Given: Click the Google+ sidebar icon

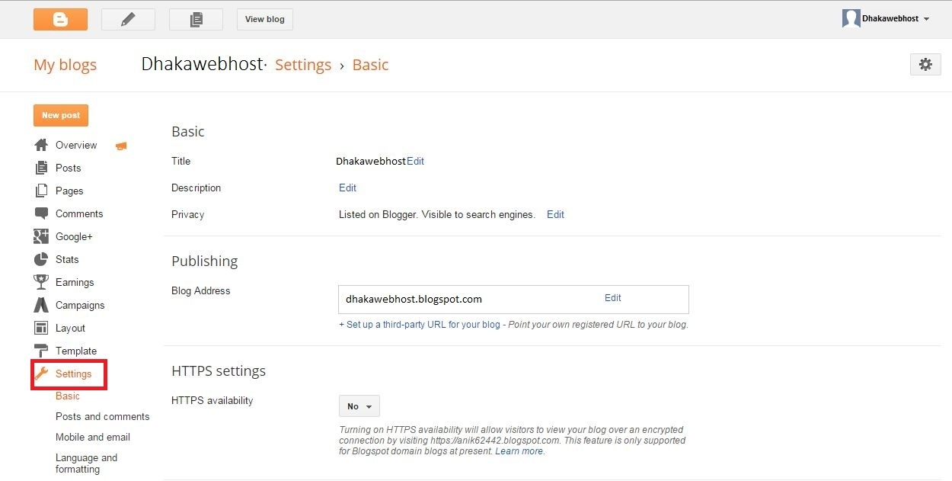Looking at the screenshot, I should pos(41,236).
